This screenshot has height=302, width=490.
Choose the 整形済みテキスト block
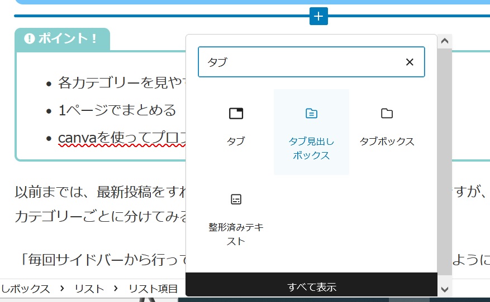coord(236,217)
